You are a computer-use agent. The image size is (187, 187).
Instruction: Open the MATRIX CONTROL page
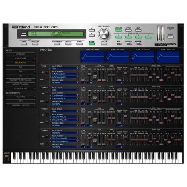(21, 84)
